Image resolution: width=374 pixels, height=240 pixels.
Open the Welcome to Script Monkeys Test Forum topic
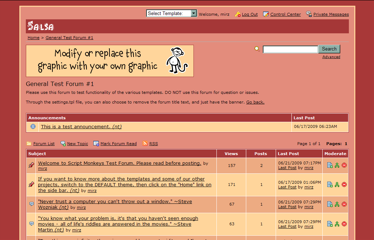(x=120, y=163)
